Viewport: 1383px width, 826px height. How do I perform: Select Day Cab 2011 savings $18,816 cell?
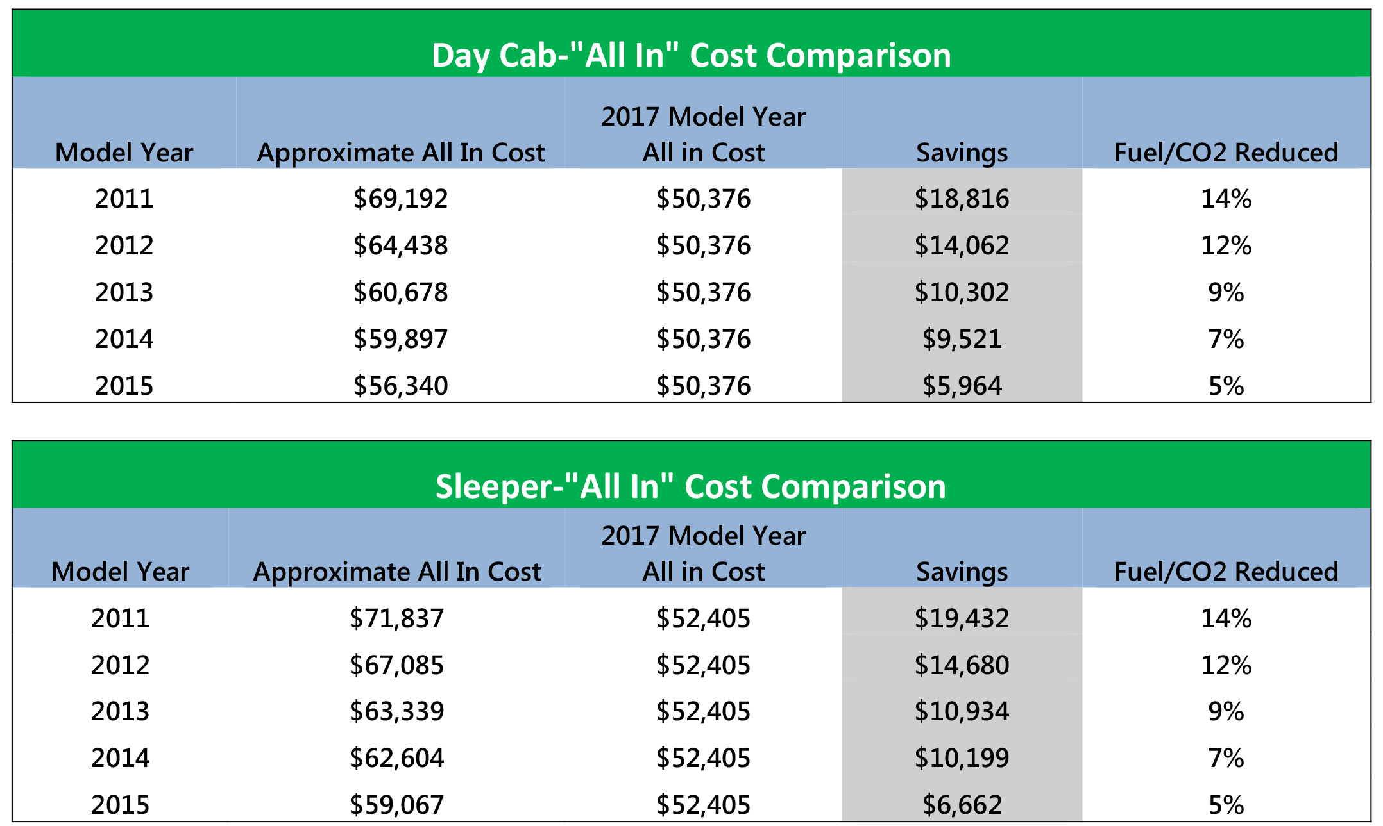(961, 199)
